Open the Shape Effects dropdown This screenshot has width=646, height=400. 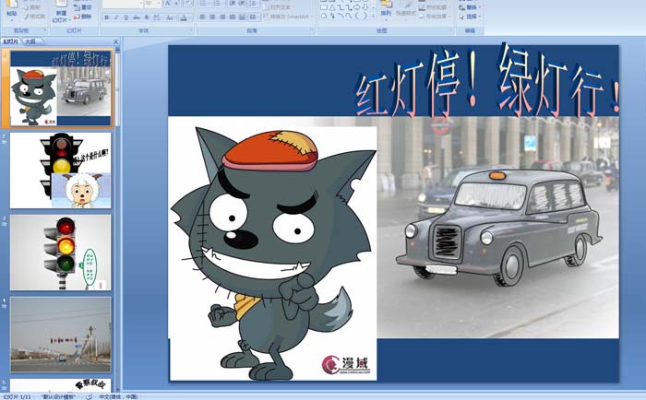click(x=435, y=16)
